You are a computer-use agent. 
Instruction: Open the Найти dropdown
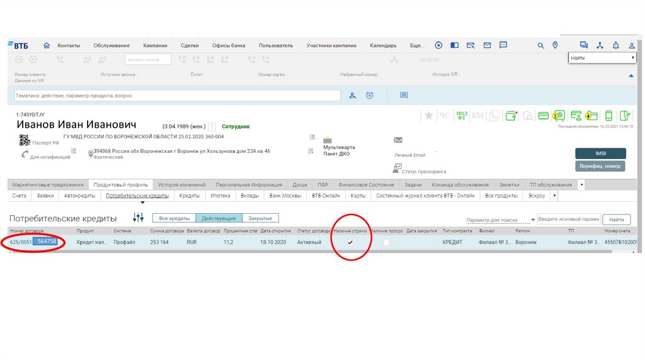(602, 58)
